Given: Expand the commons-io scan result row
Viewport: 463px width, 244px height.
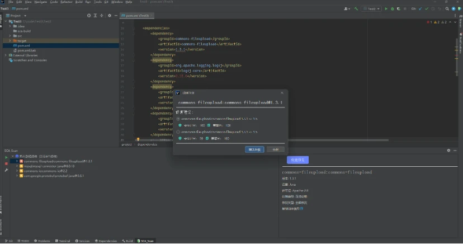Looking at the screenshot, I should point(17,171).
